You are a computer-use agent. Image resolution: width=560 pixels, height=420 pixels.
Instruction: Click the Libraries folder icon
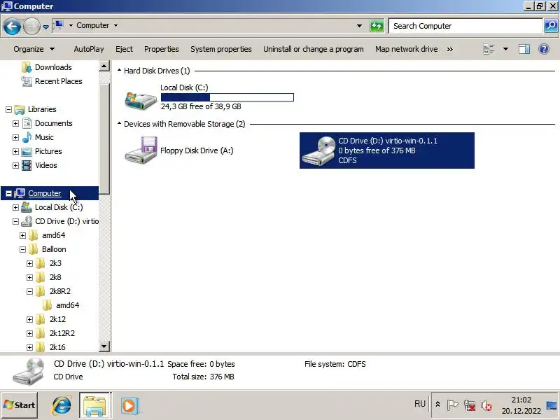pyautogui.click(x=20, y=109)
